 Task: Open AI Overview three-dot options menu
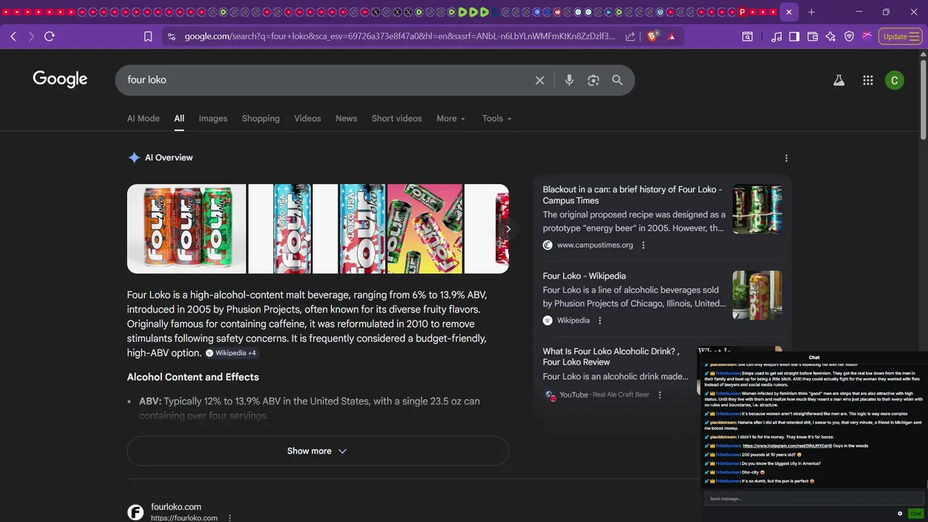click(786, 158)
